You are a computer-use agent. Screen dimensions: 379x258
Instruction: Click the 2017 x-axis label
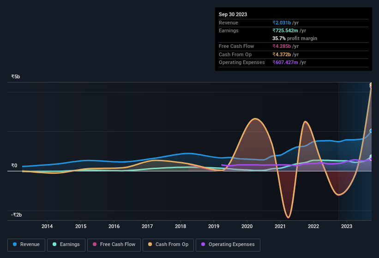pos(147,226)
